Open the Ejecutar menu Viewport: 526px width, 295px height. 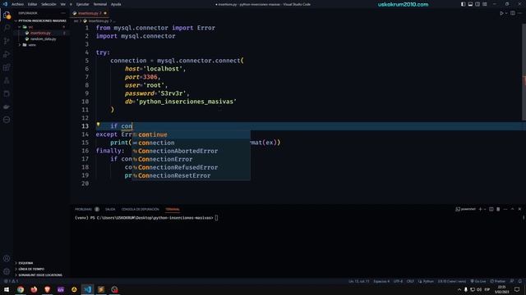click(x=82, y=4)
